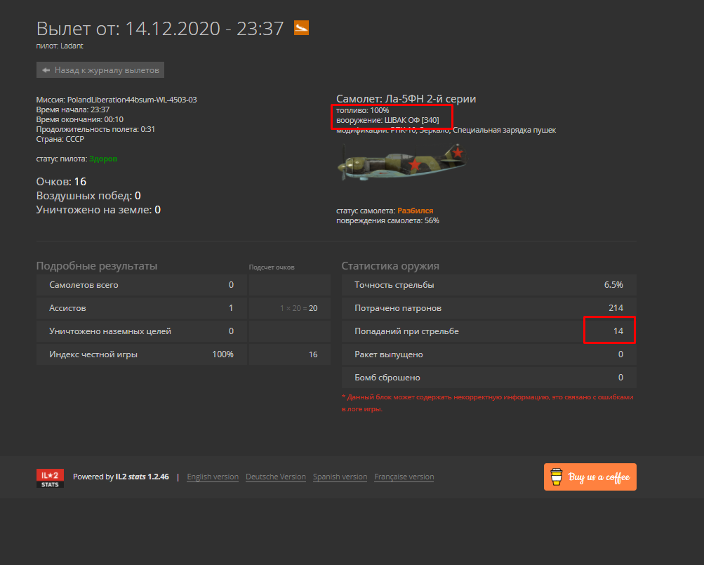Switch to Deutsche Version
The width and height of the screenshot is (704, 565).
coord(276,477)
